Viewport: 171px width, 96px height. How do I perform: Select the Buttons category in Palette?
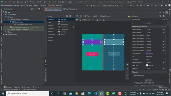(x=51, y=26)
